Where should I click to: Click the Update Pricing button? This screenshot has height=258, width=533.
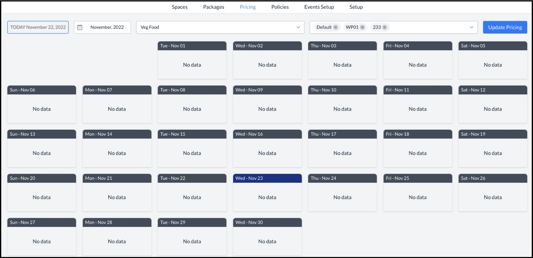click(505, 27)
